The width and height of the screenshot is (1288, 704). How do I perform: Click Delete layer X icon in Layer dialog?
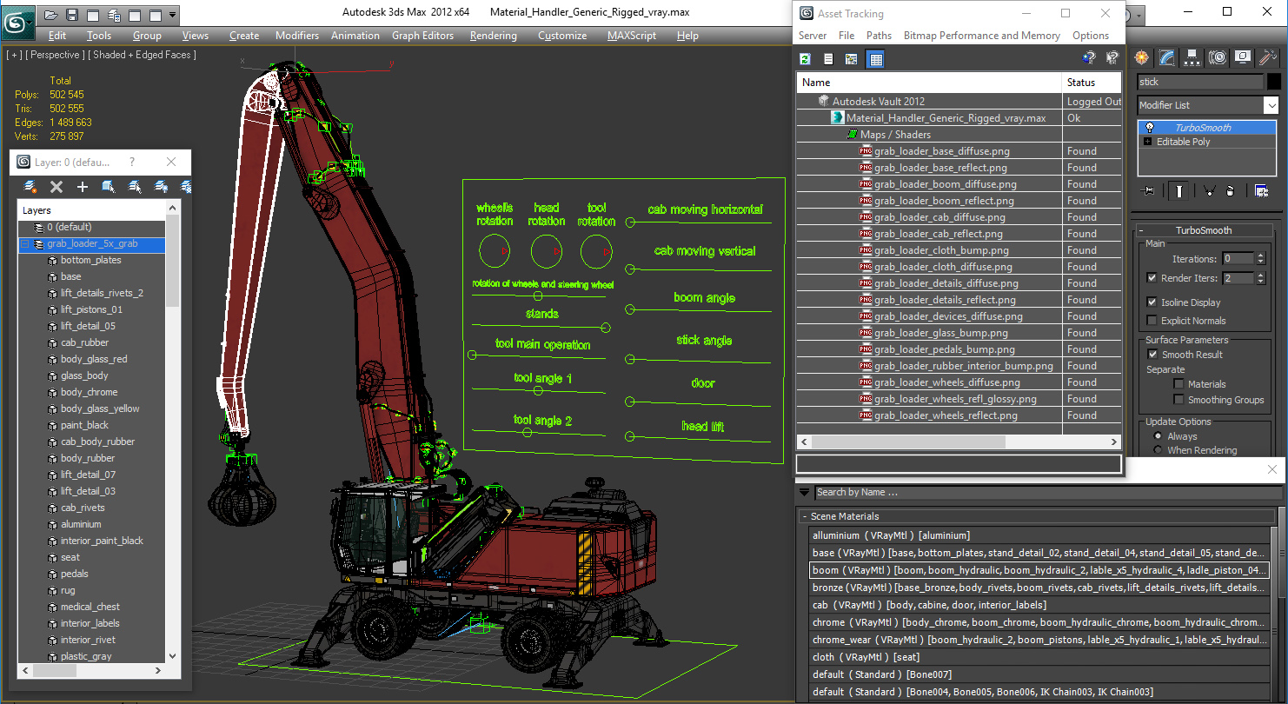[56, 187]
